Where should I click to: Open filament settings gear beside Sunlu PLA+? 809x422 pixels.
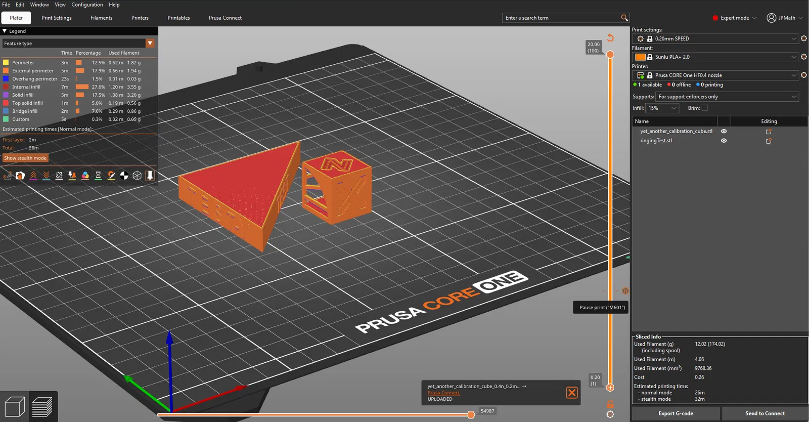[804, 57]
